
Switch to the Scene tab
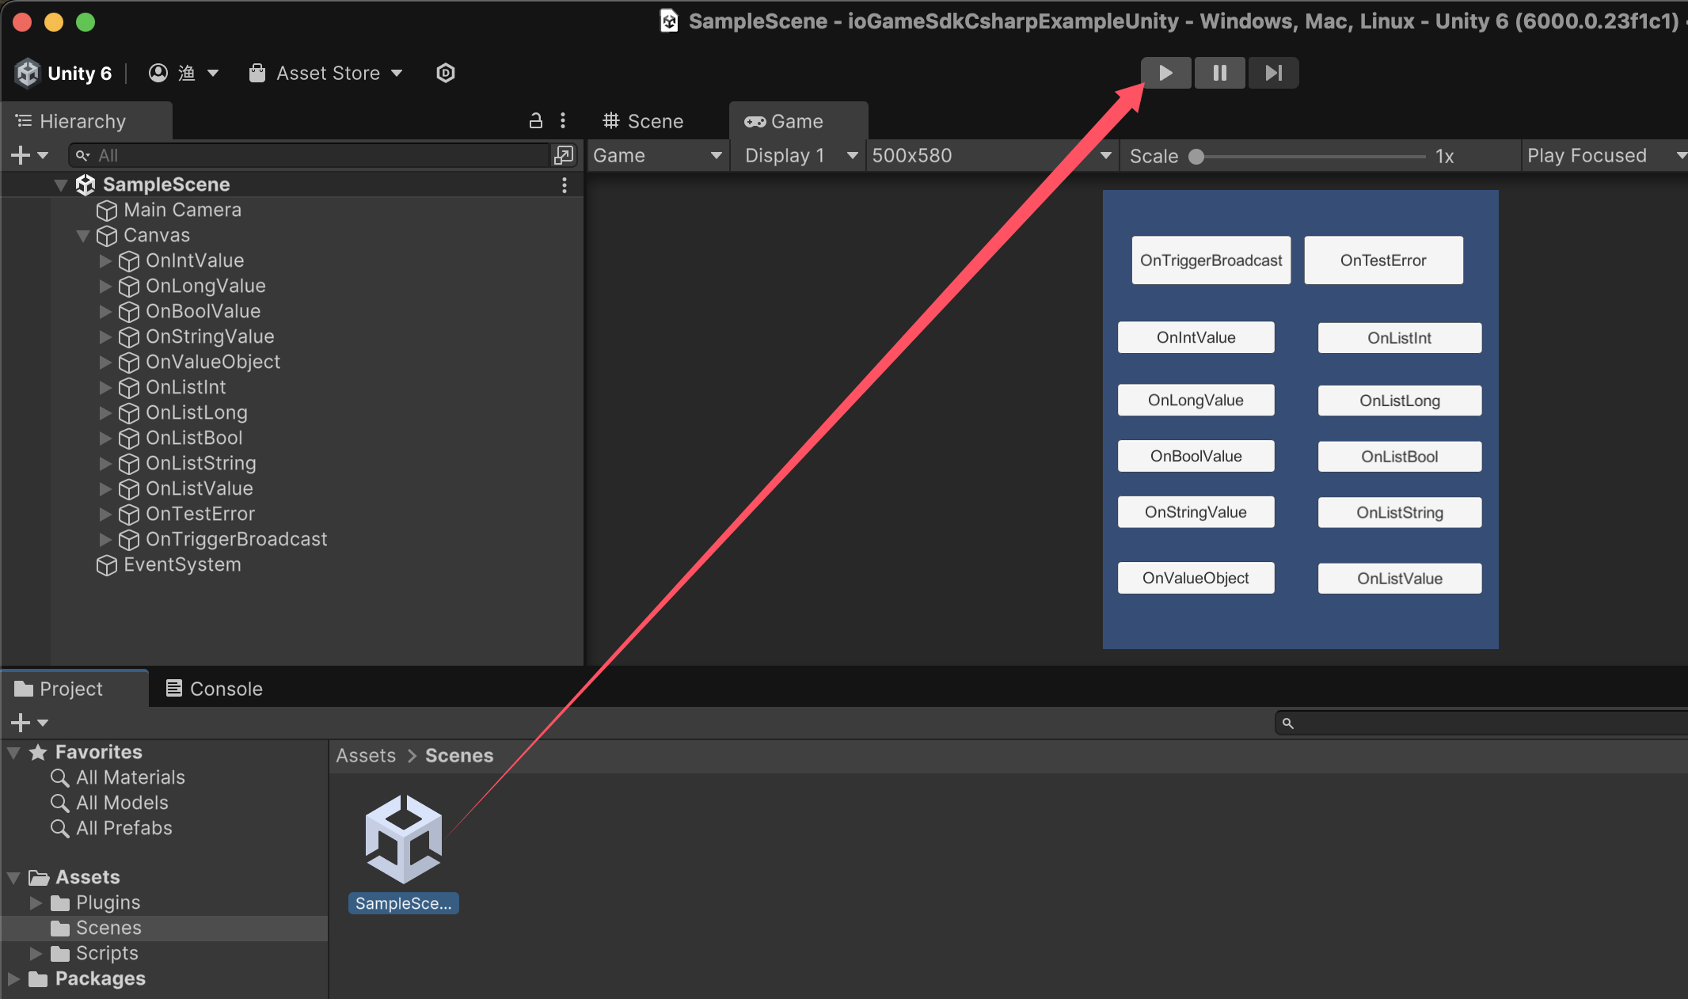point(643,121)
